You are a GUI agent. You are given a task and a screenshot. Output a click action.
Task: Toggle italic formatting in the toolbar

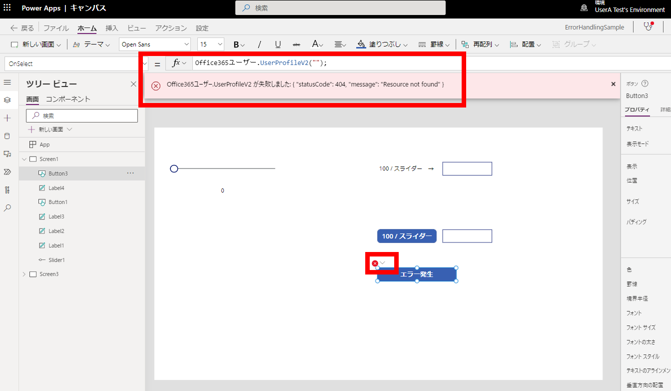pos(259,44)
